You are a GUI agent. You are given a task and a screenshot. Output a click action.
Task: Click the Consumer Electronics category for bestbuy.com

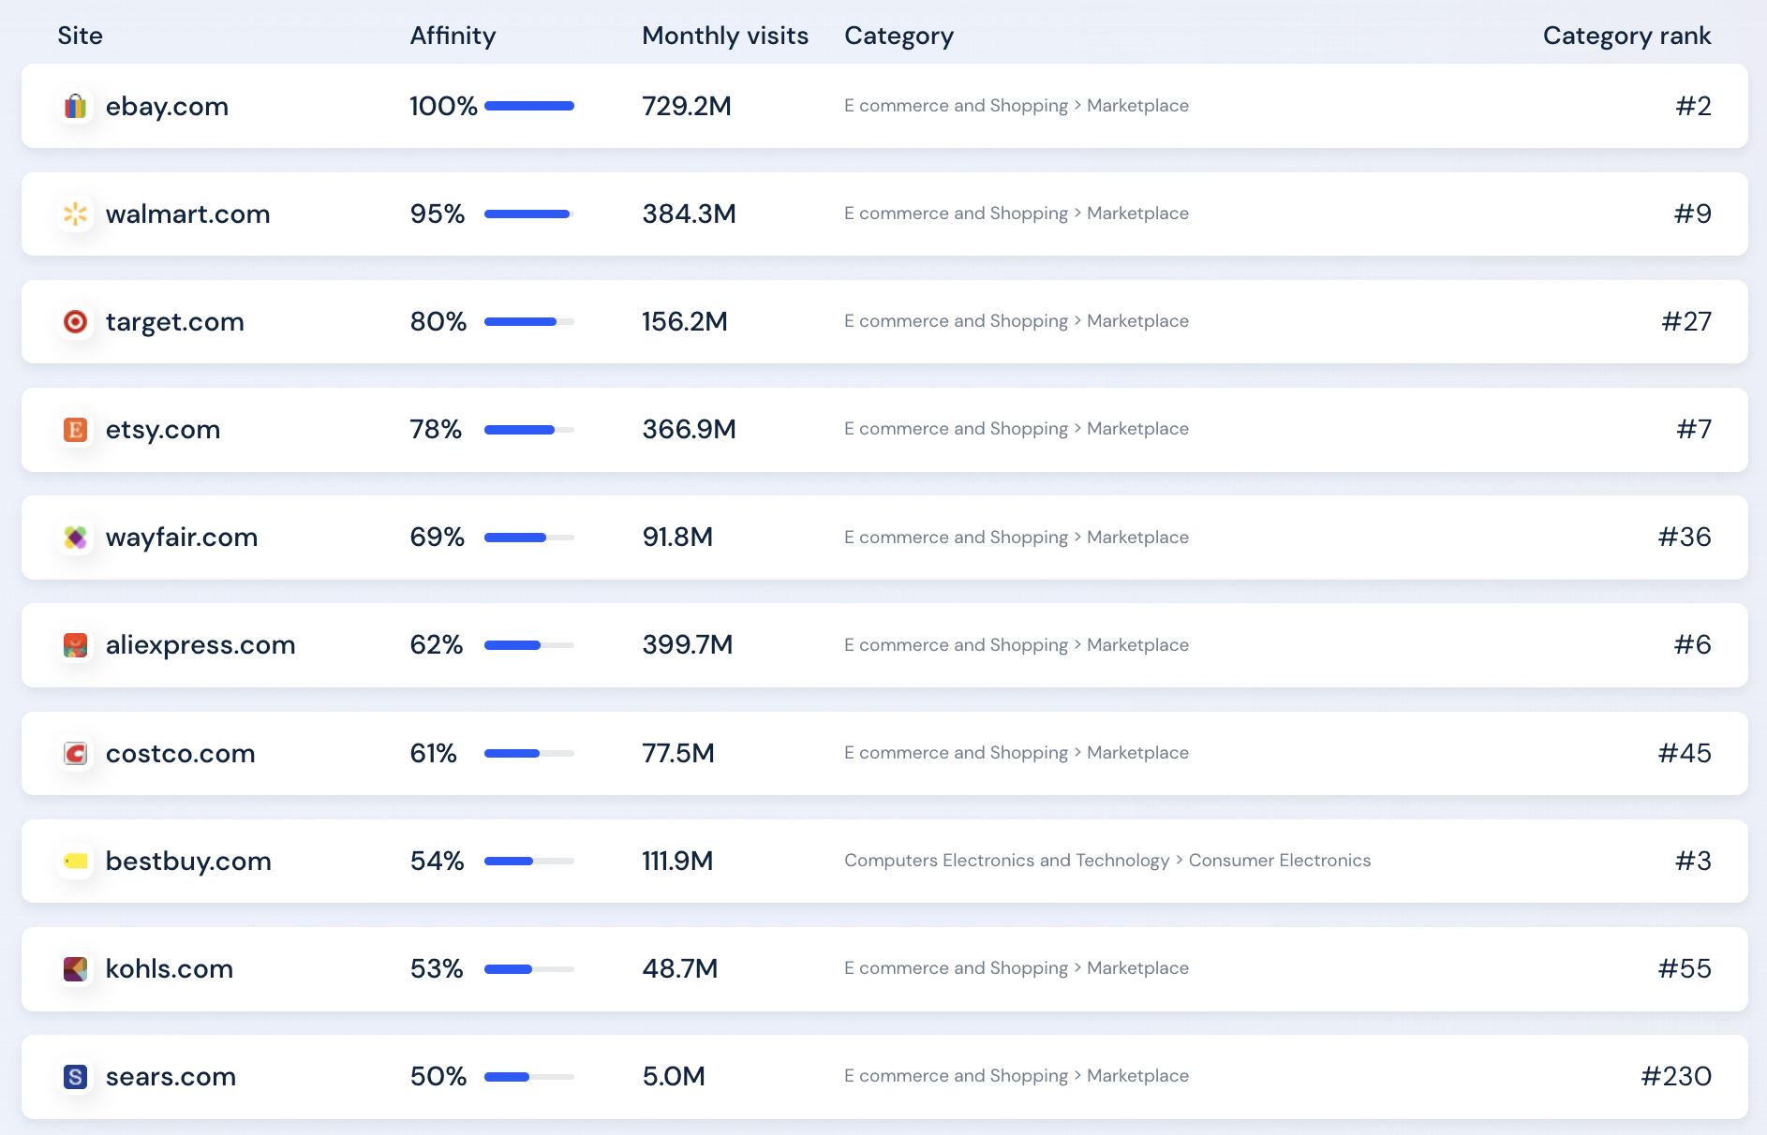(1279, 861)
